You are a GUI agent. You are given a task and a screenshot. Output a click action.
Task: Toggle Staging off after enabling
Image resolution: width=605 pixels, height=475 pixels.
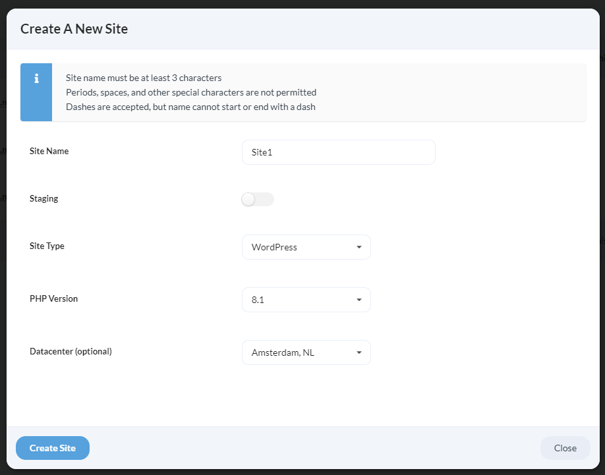tap(257, 199)
